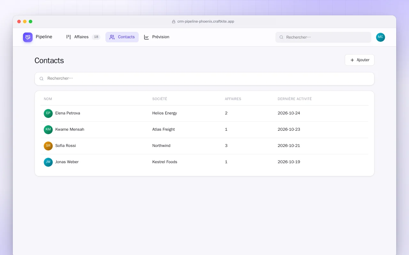Viewport: 409px width, 255px height.
Task: Click the magnifier icon in top search
Action: [x=282, y=37]
